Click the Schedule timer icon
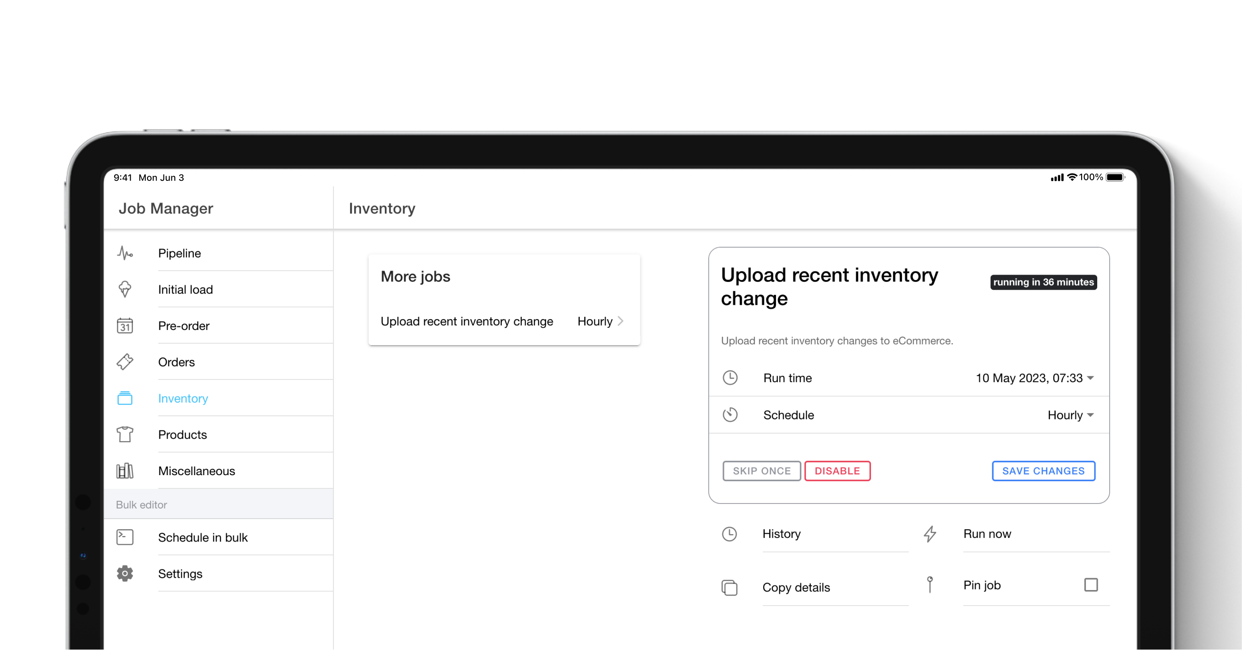This screenshot has width=1242, height=650. (x=730, y=415)
